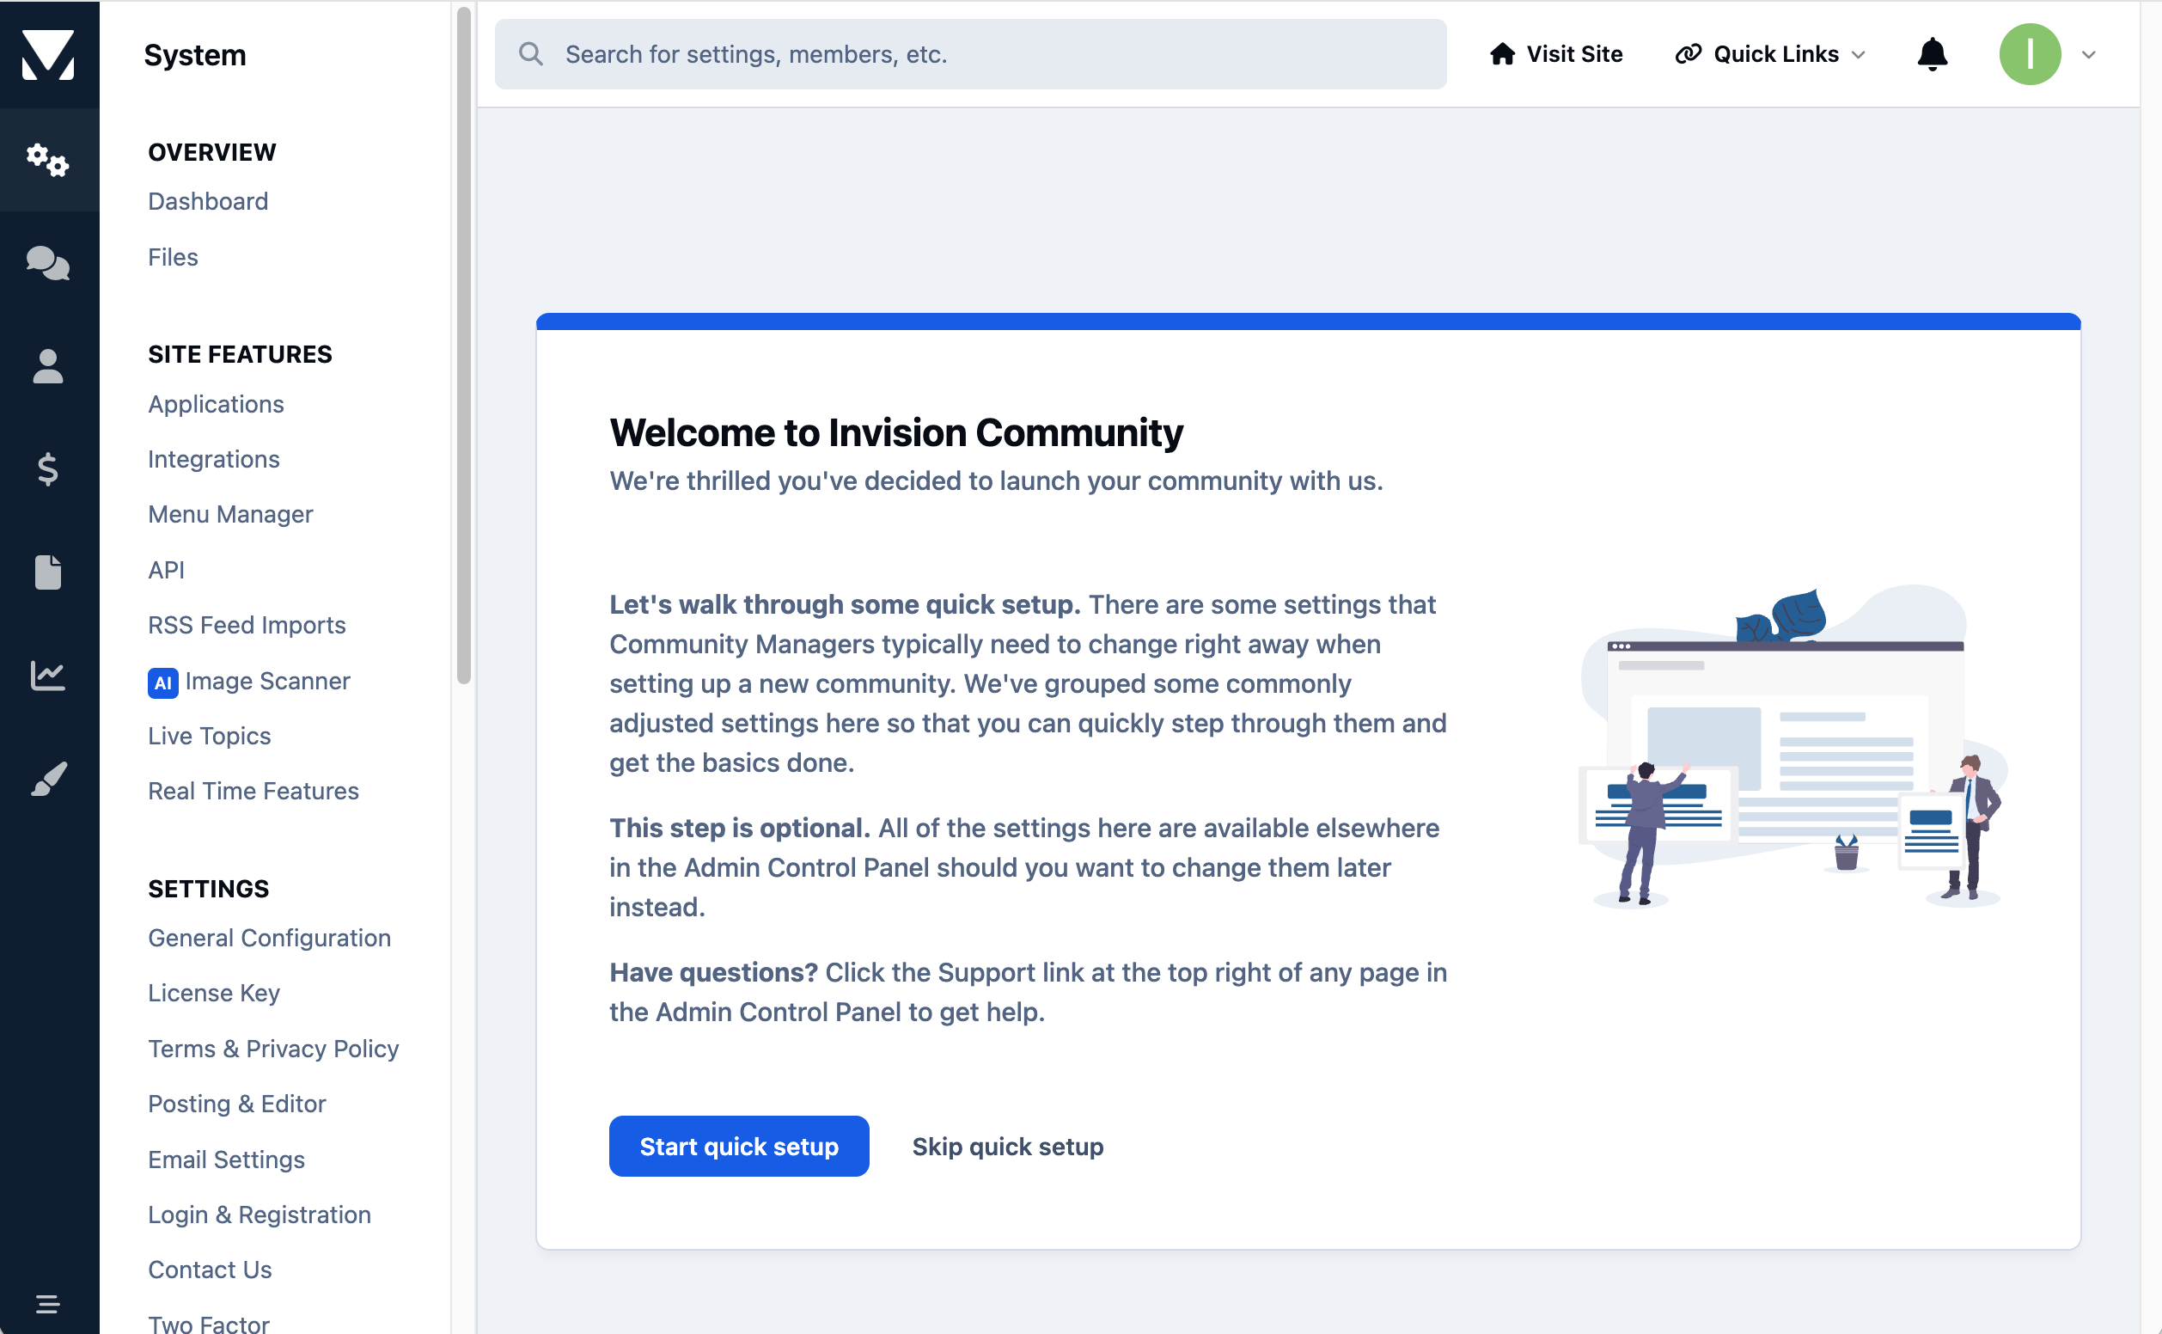Click Start quick setup button

pyautogui.click(x=739, y=1146)
